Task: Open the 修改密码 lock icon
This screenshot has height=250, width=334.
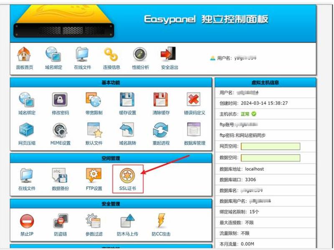Action: click(60, 99)
